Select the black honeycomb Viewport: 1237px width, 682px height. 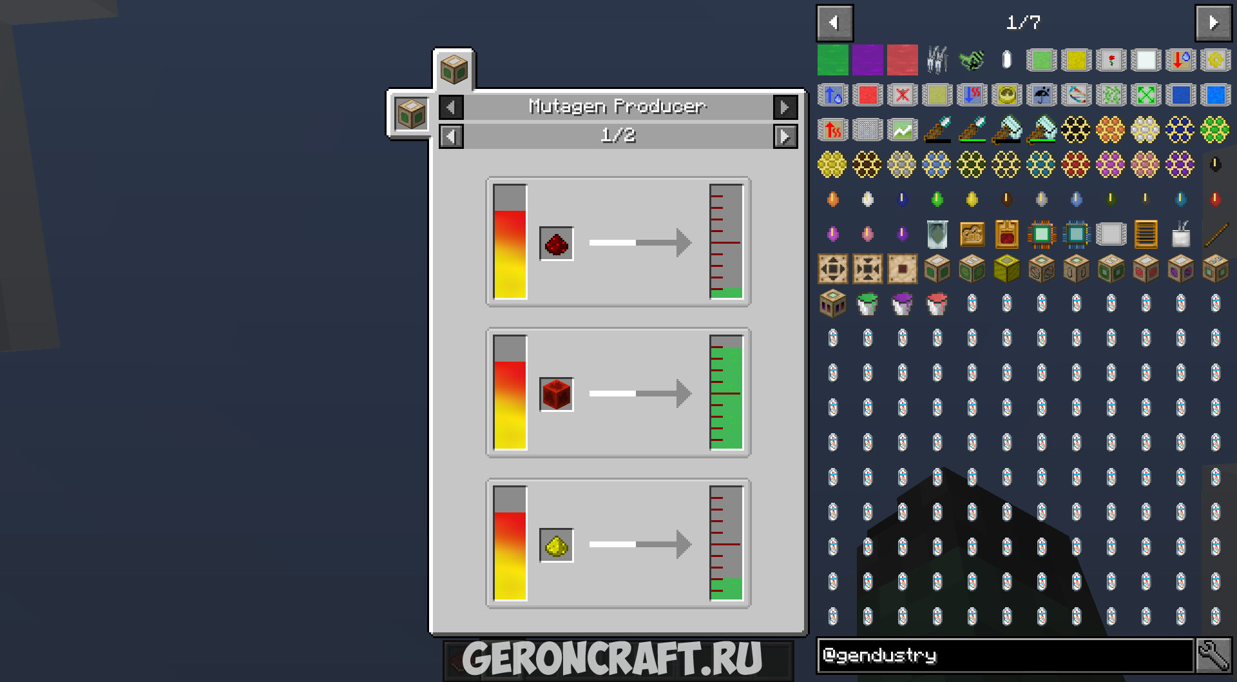1076,130
